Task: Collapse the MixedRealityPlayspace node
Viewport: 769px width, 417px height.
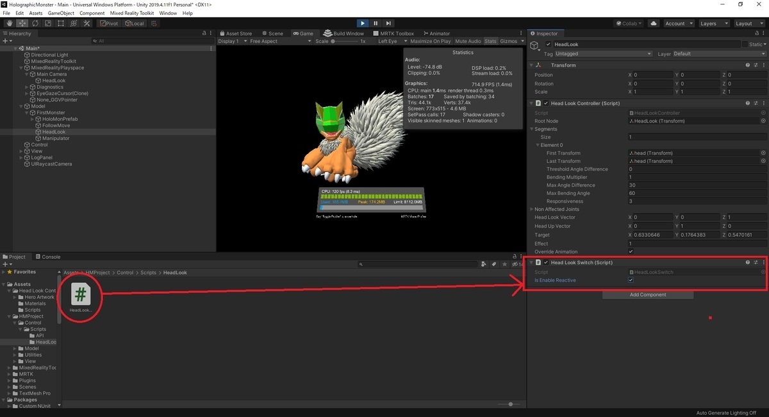Action: pyautogui.click(x=22, y=67)
